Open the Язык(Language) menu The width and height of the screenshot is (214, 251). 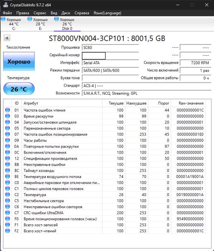[x=107, y=13]
